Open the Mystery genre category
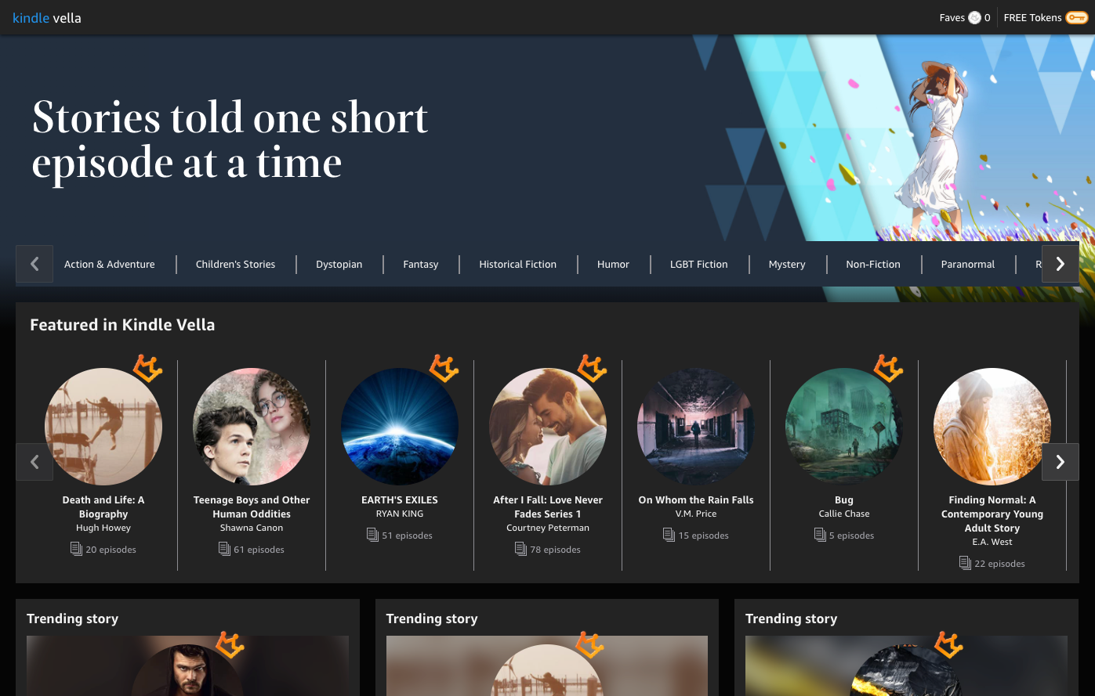This screenshot has height=696, width=1095. (787, 264)
